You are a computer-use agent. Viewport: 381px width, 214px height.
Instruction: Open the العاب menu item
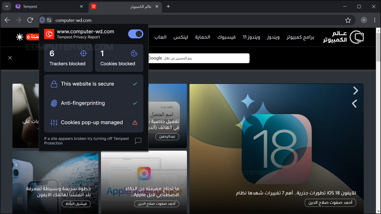point(160,37)
